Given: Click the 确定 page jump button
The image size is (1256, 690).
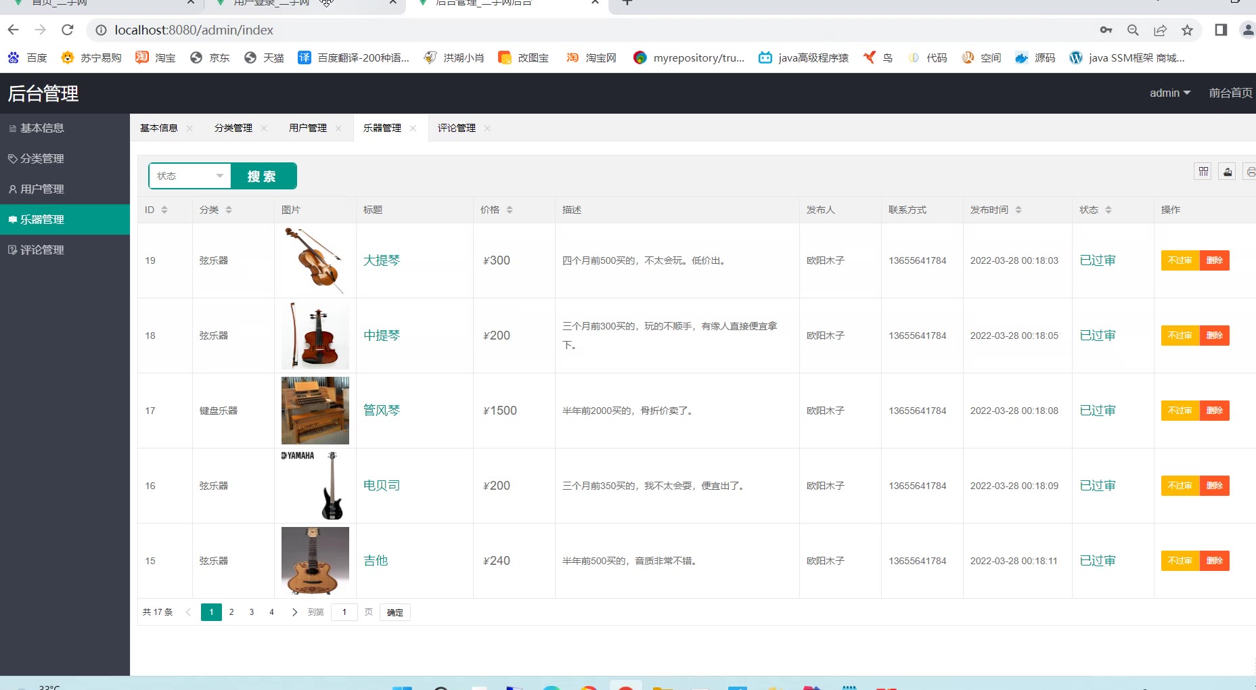Looking at the screenshot, I should point(395,613).
